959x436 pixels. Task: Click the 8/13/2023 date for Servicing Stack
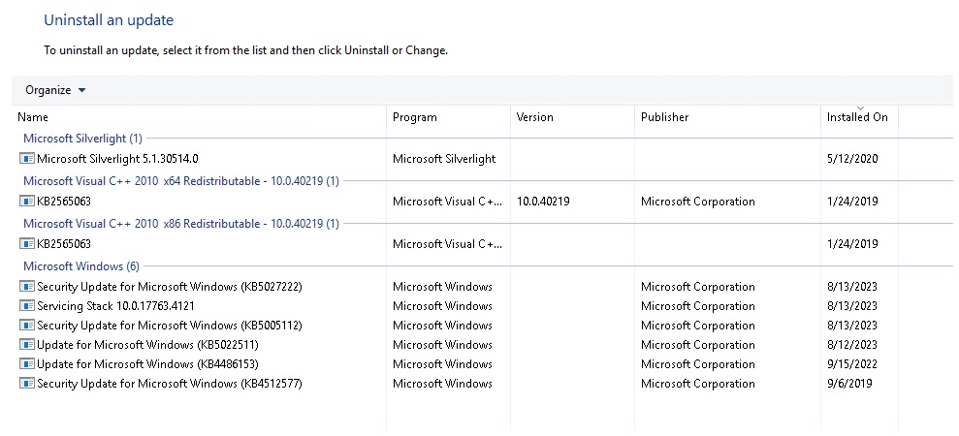[852, 306]
